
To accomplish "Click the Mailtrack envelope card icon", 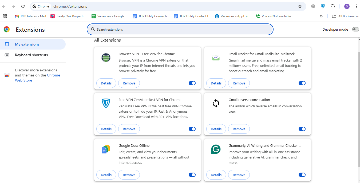I will 216,58.
